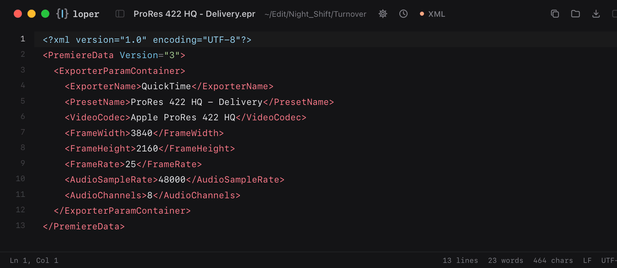Click the PremiereData Version="3" opening tag

pyautogui.click(x=114, y=55)
